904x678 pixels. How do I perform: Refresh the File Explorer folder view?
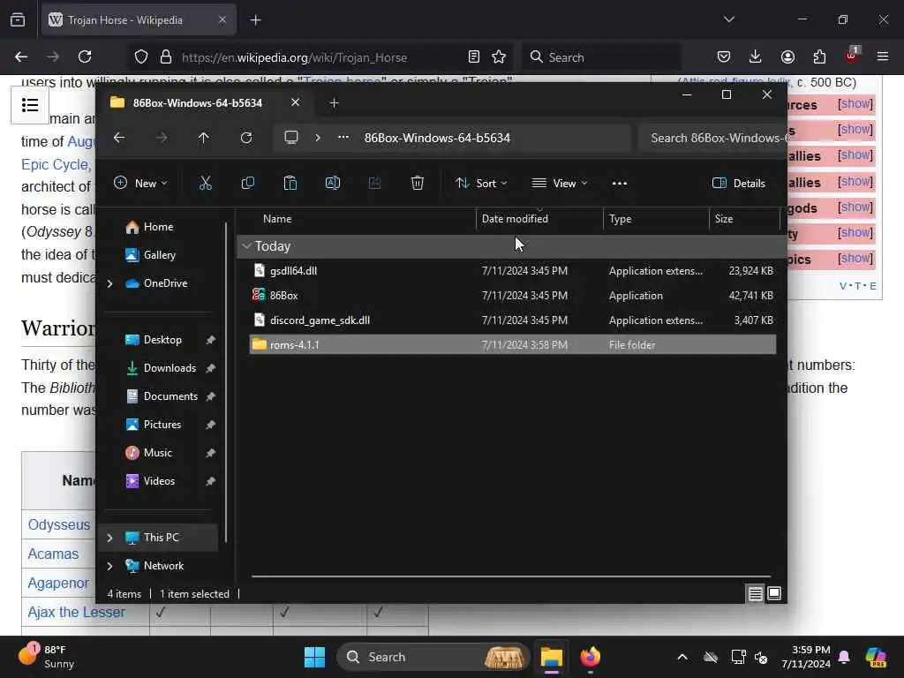point(246,138)
